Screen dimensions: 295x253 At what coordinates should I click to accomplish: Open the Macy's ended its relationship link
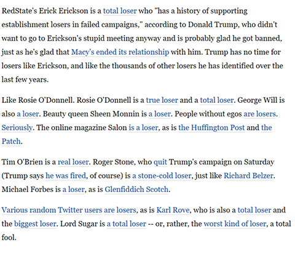(120, 52)
